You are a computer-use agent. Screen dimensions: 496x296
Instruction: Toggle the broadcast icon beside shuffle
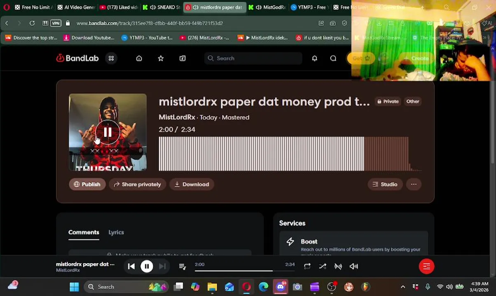pyautogui.click(x=338, y=266)
